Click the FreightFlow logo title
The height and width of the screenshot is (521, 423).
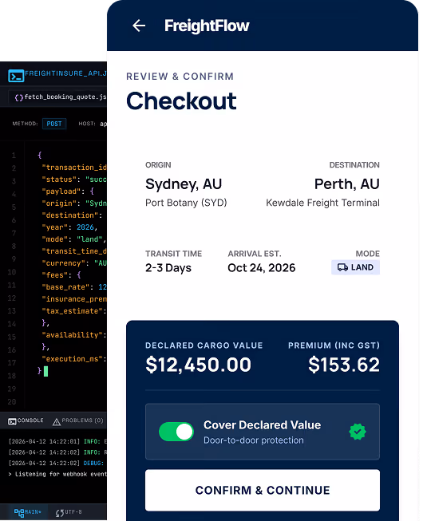coord(207,26)
